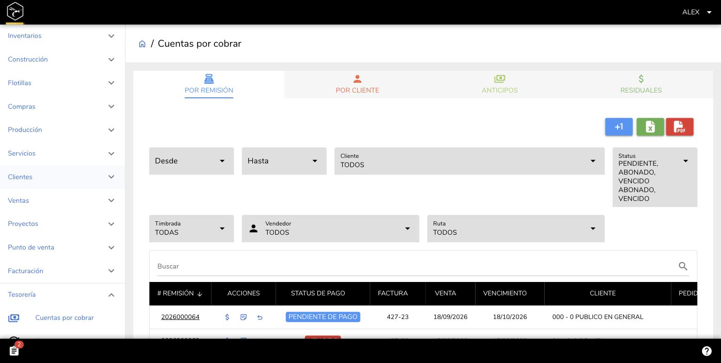Expand Ventas sidebar section
This screenshot has width=721, height=363.
[x=62, y=200]
